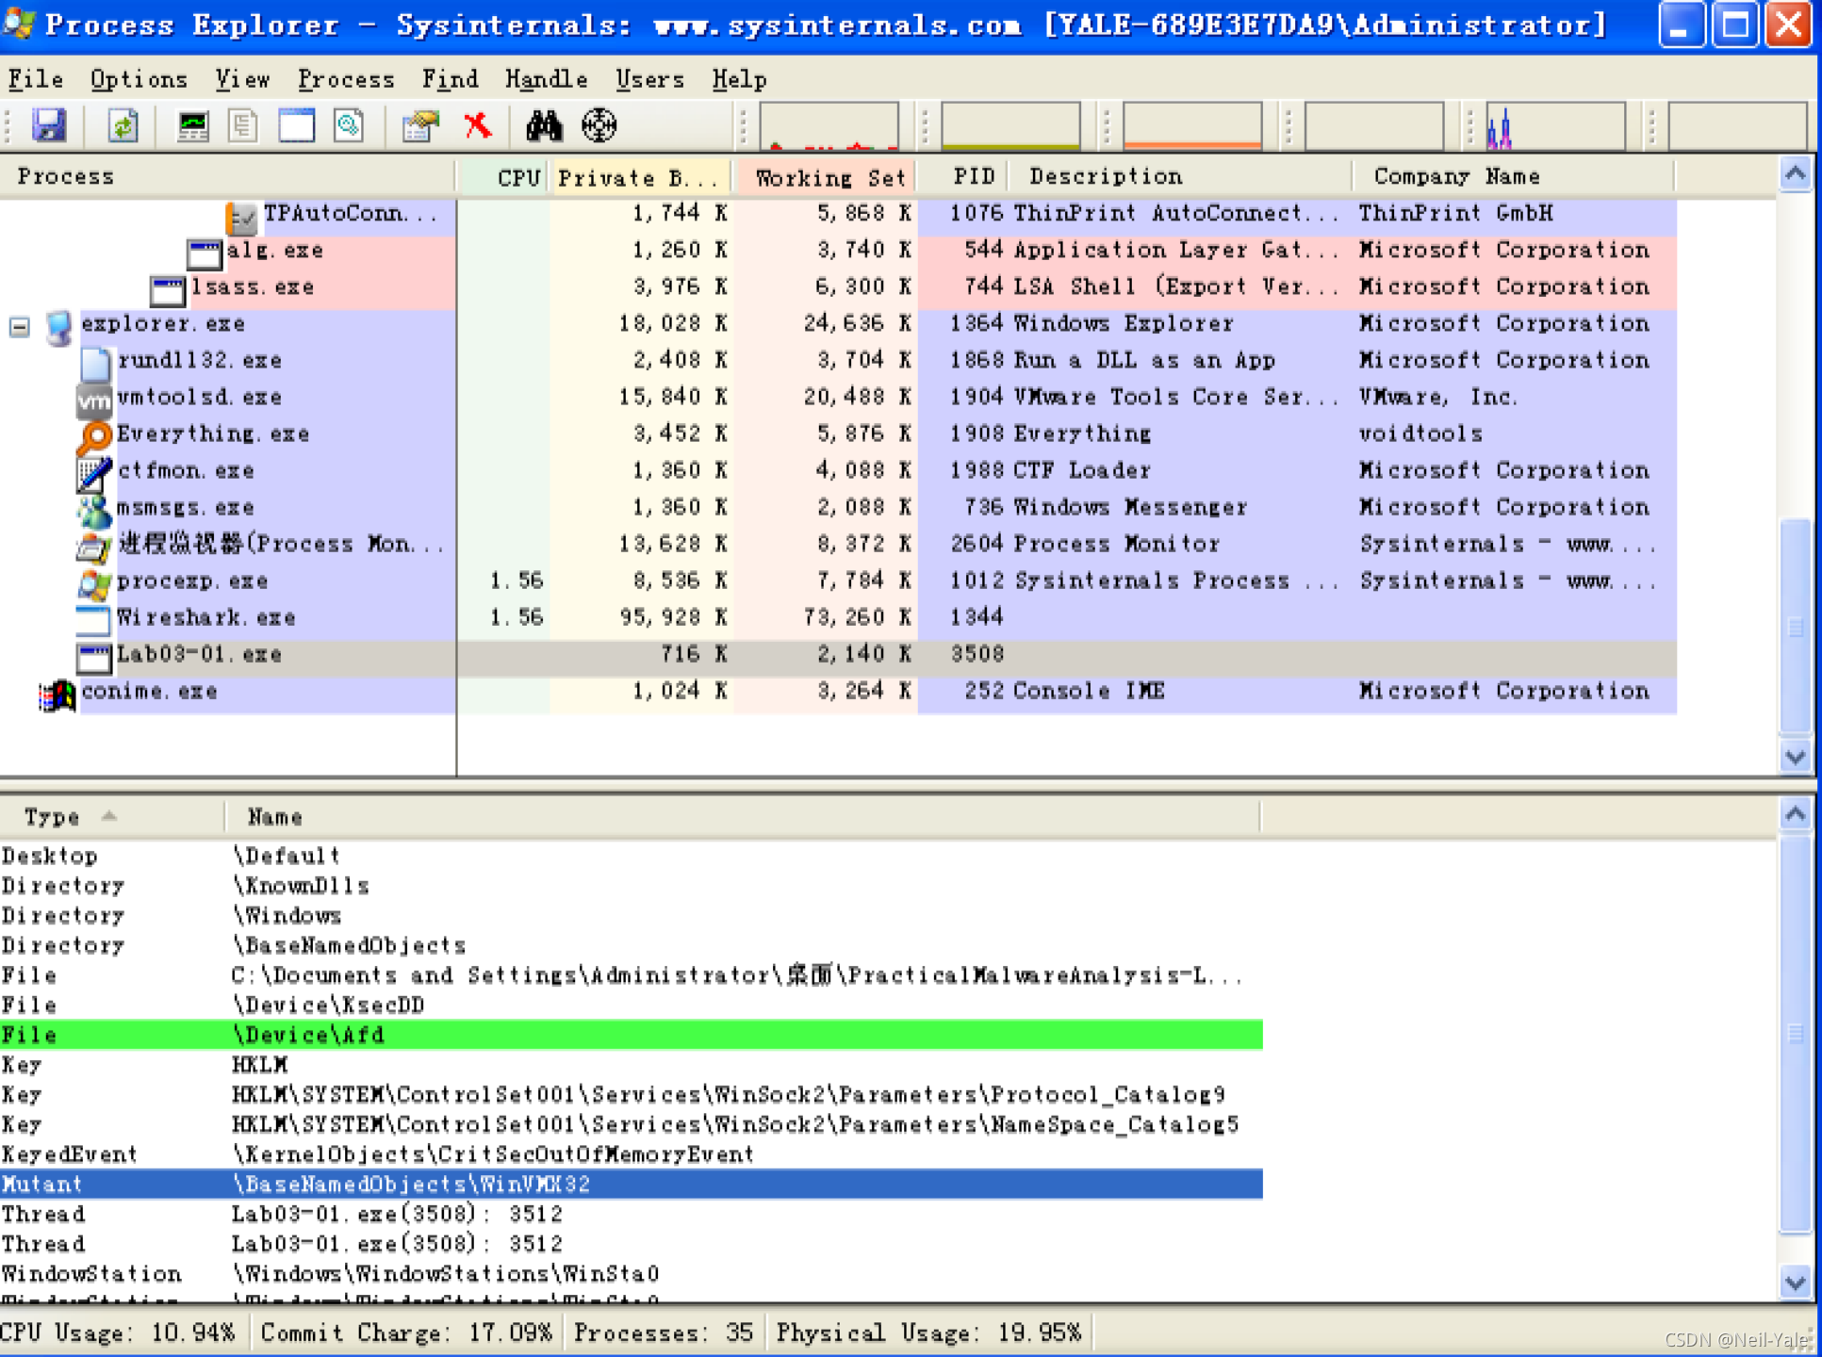The width and height of the screenshot is (1822, 1357).
Task: Open the Help menu
Action: tap(739, 79)
